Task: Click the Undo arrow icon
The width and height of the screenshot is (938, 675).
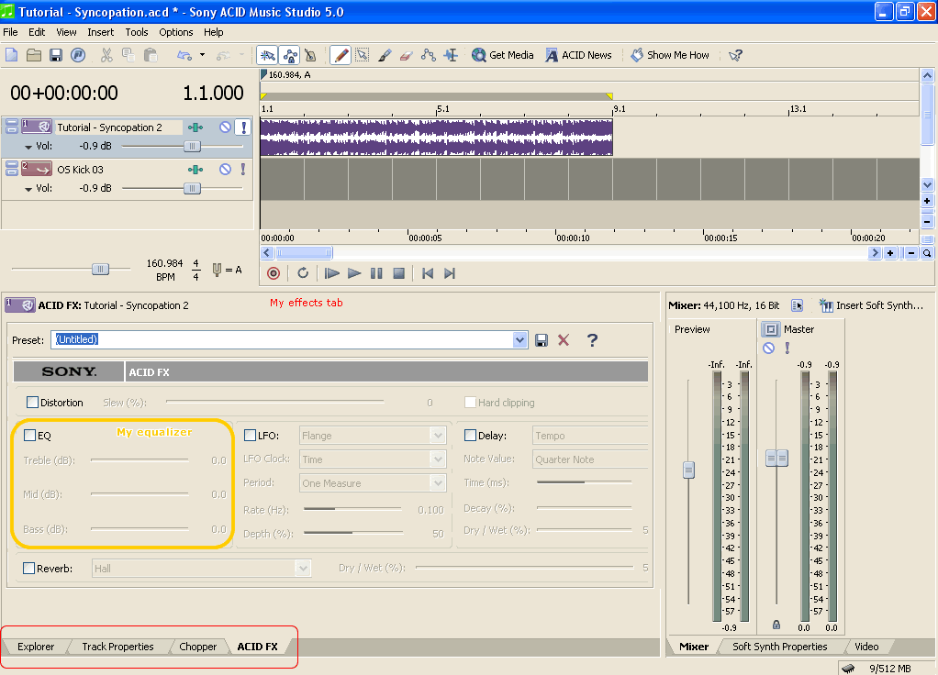Action: pos(184,55)
